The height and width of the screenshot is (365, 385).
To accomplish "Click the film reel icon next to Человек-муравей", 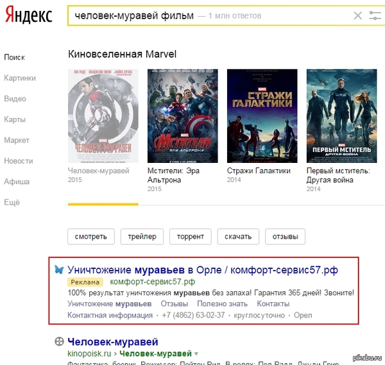I will click(59, 341).
